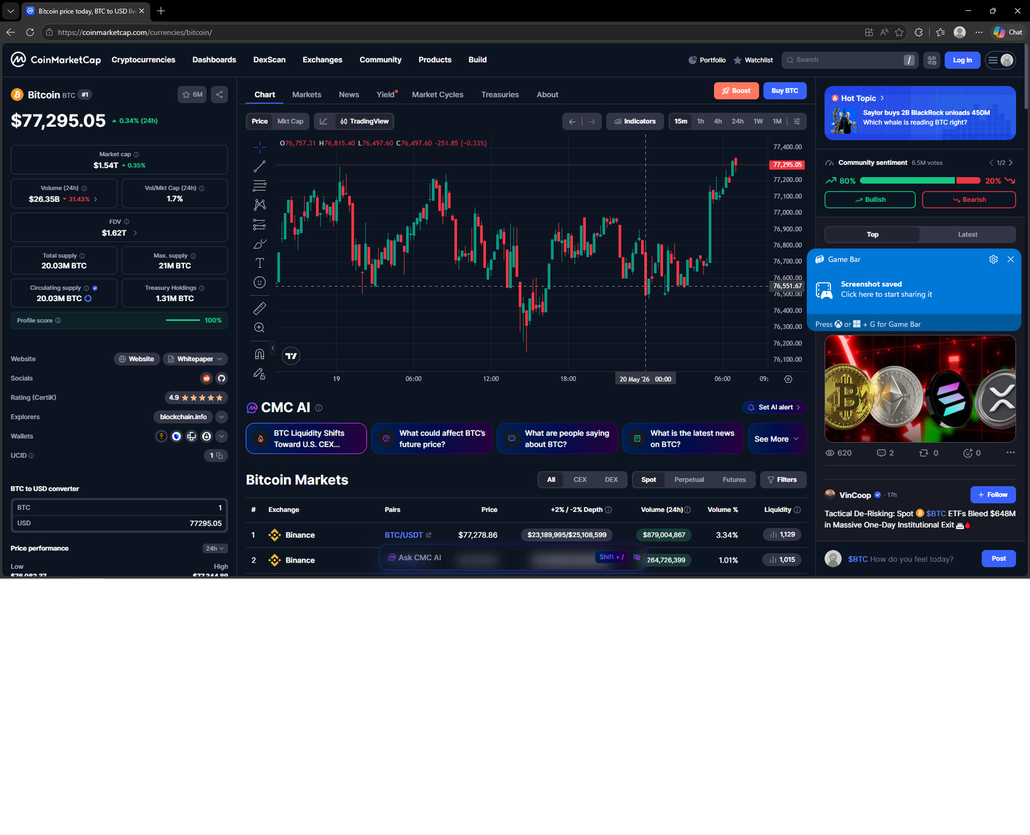Viewport: 1030px width, 835px height.
Task: Open the Exchanges menu in top navigation
Action: tap(323, 60)
